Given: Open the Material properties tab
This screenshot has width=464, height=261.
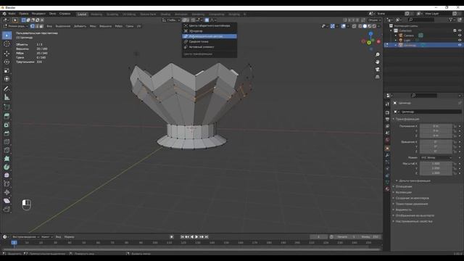Looking at the screenshot, I should (387, 188).
